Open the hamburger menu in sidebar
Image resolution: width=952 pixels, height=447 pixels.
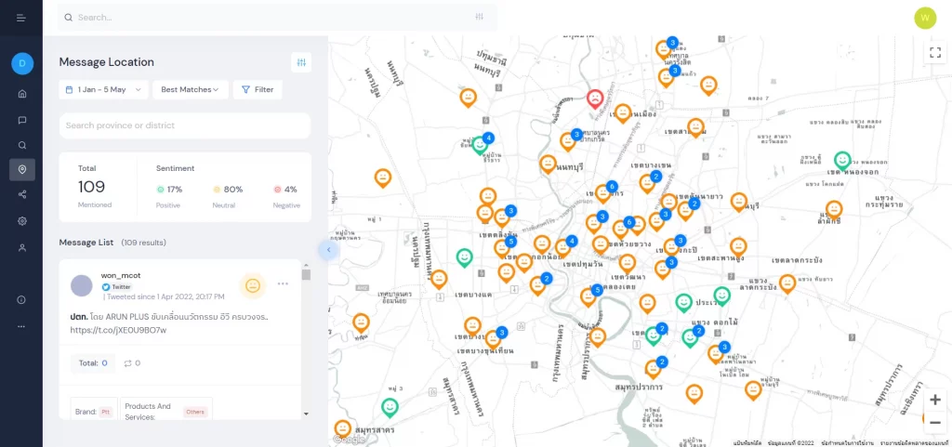21,18
